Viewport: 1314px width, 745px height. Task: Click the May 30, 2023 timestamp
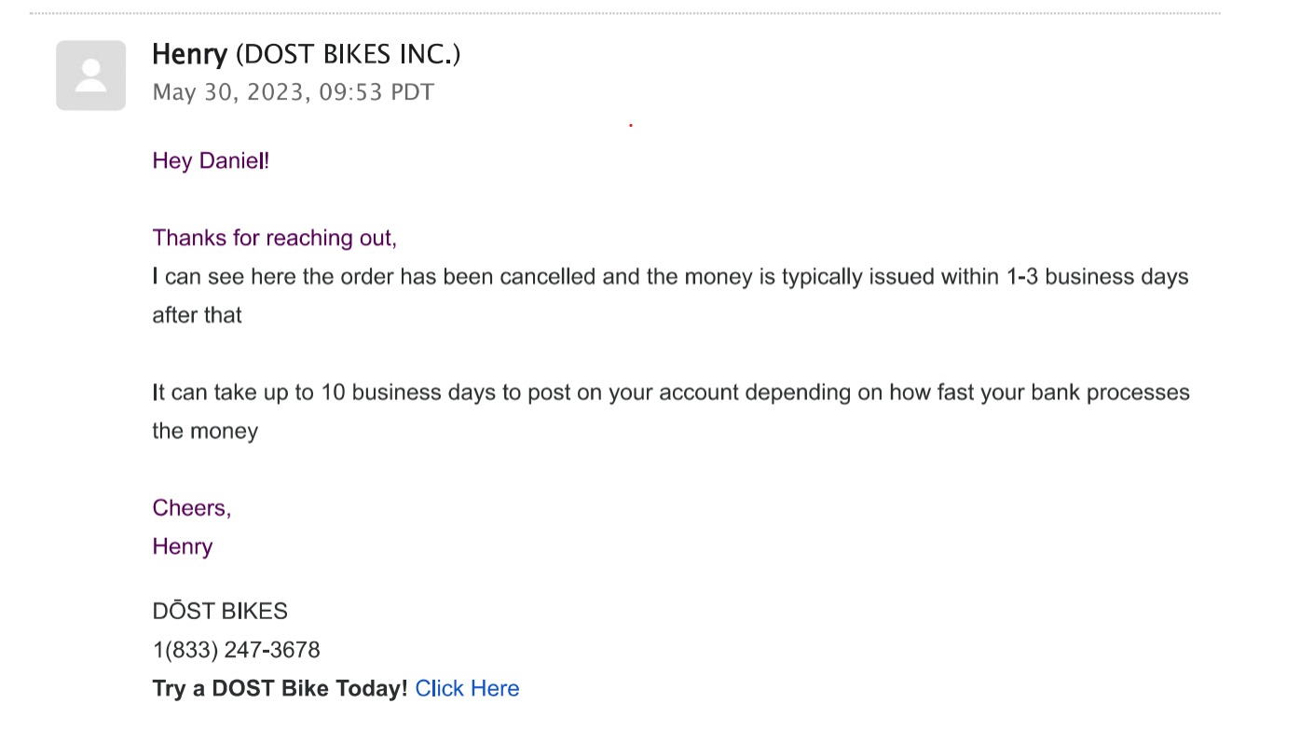click(293, 92)
